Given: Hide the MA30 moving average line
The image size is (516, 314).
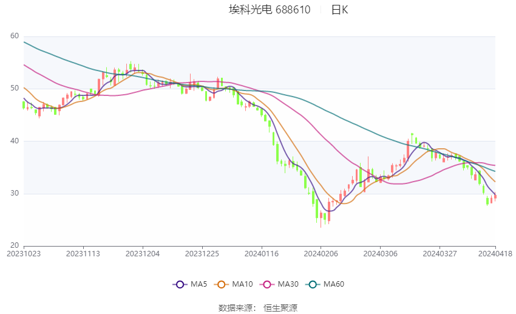Looking at the screenshot, I should (267, 284).
